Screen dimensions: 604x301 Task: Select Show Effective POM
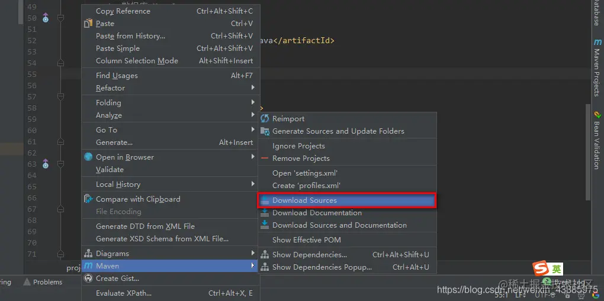347,240
